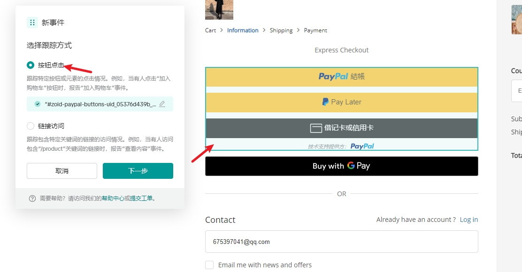Click the "Already have an account ?" text
The width and height of the screenshot is (522, 272).
click(416, 220)
